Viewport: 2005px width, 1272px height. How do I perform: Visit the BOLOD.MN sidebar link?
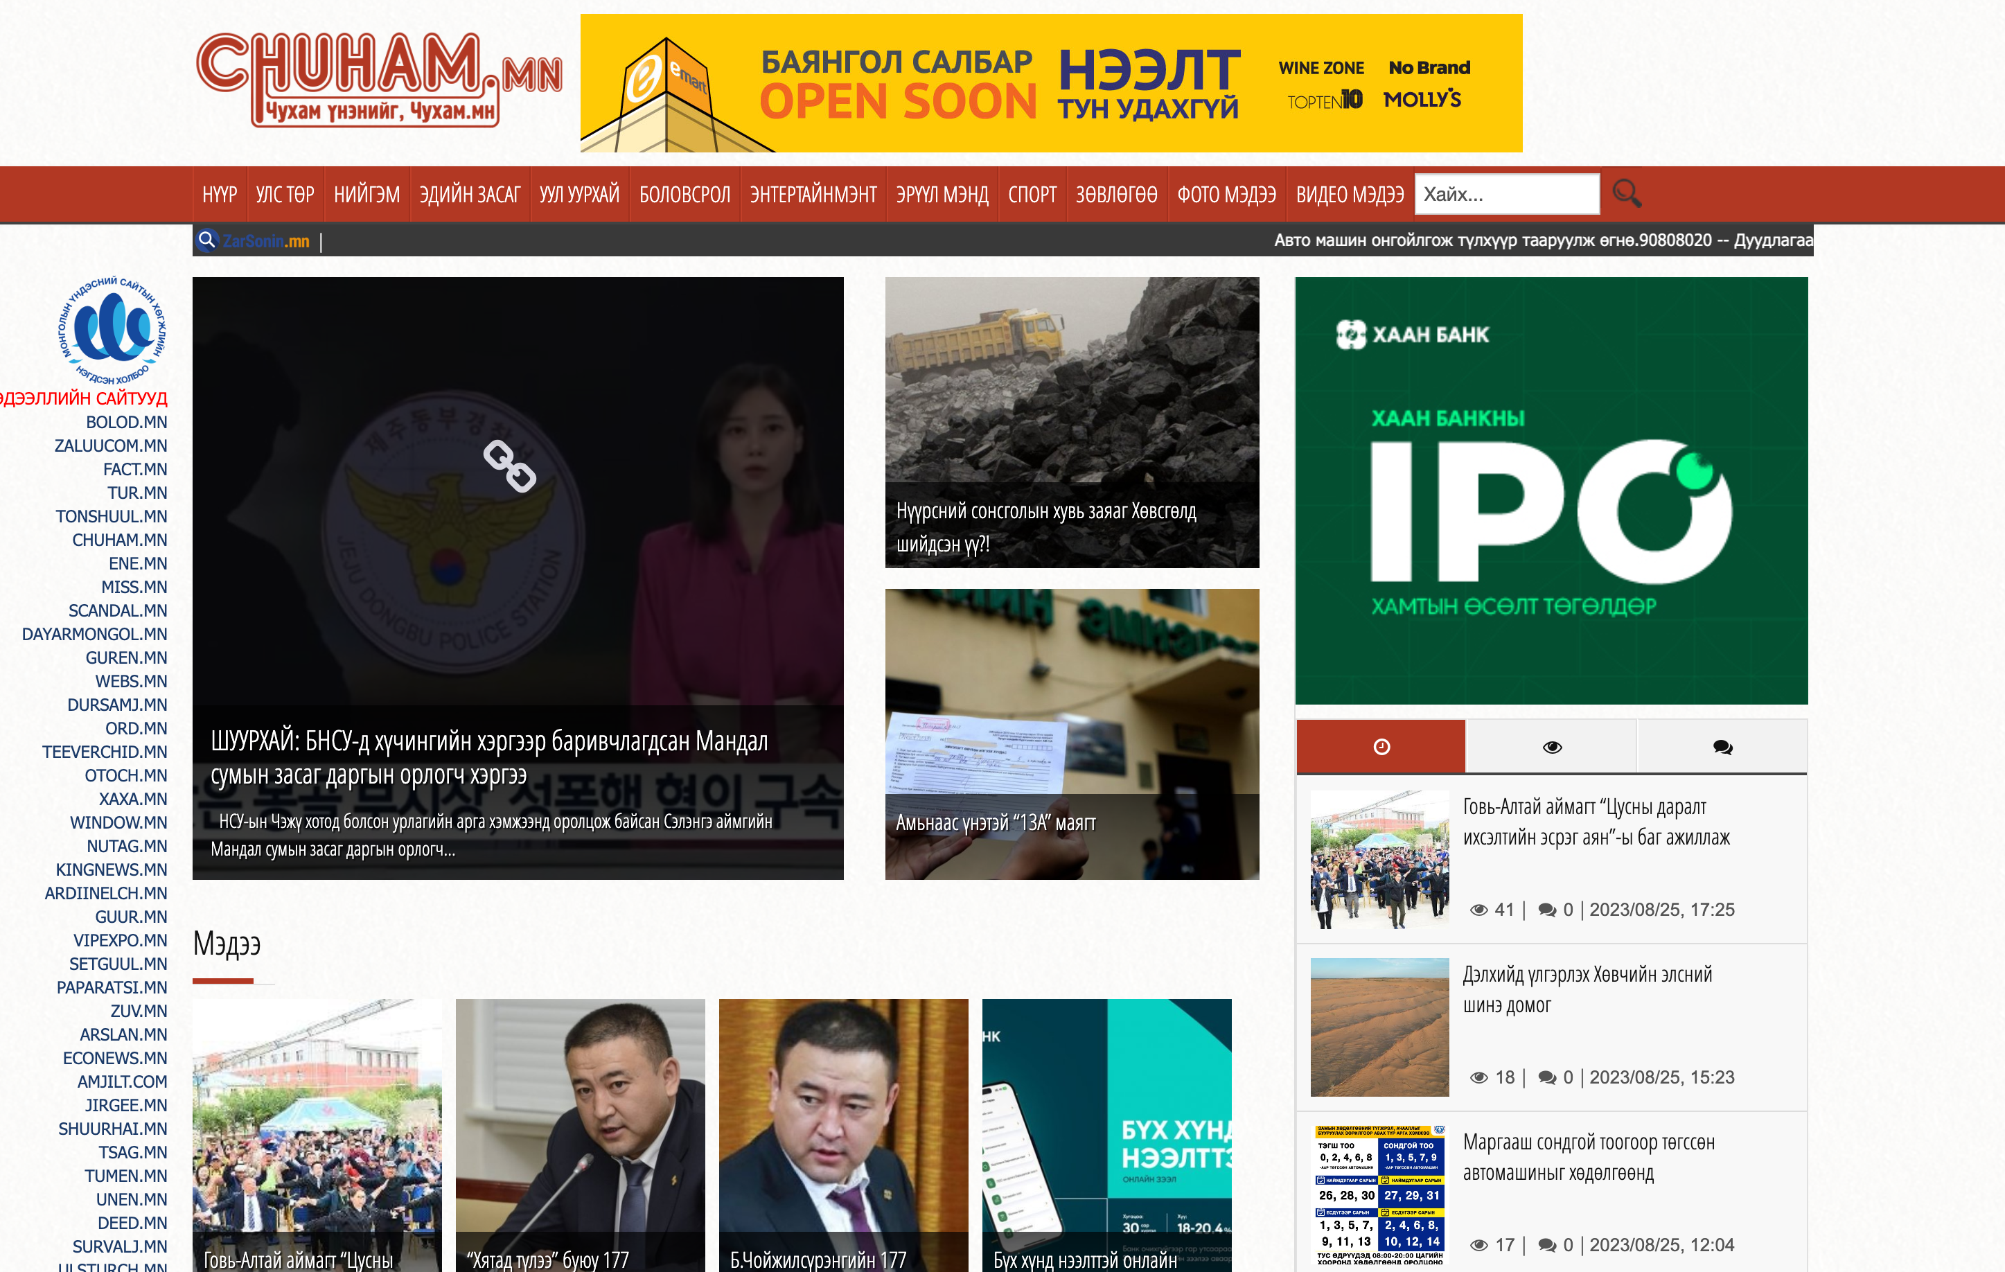(127, 422)
